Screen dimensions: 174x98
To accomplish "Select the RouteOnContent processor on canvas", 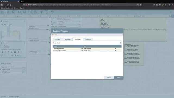I will [13, 68].
